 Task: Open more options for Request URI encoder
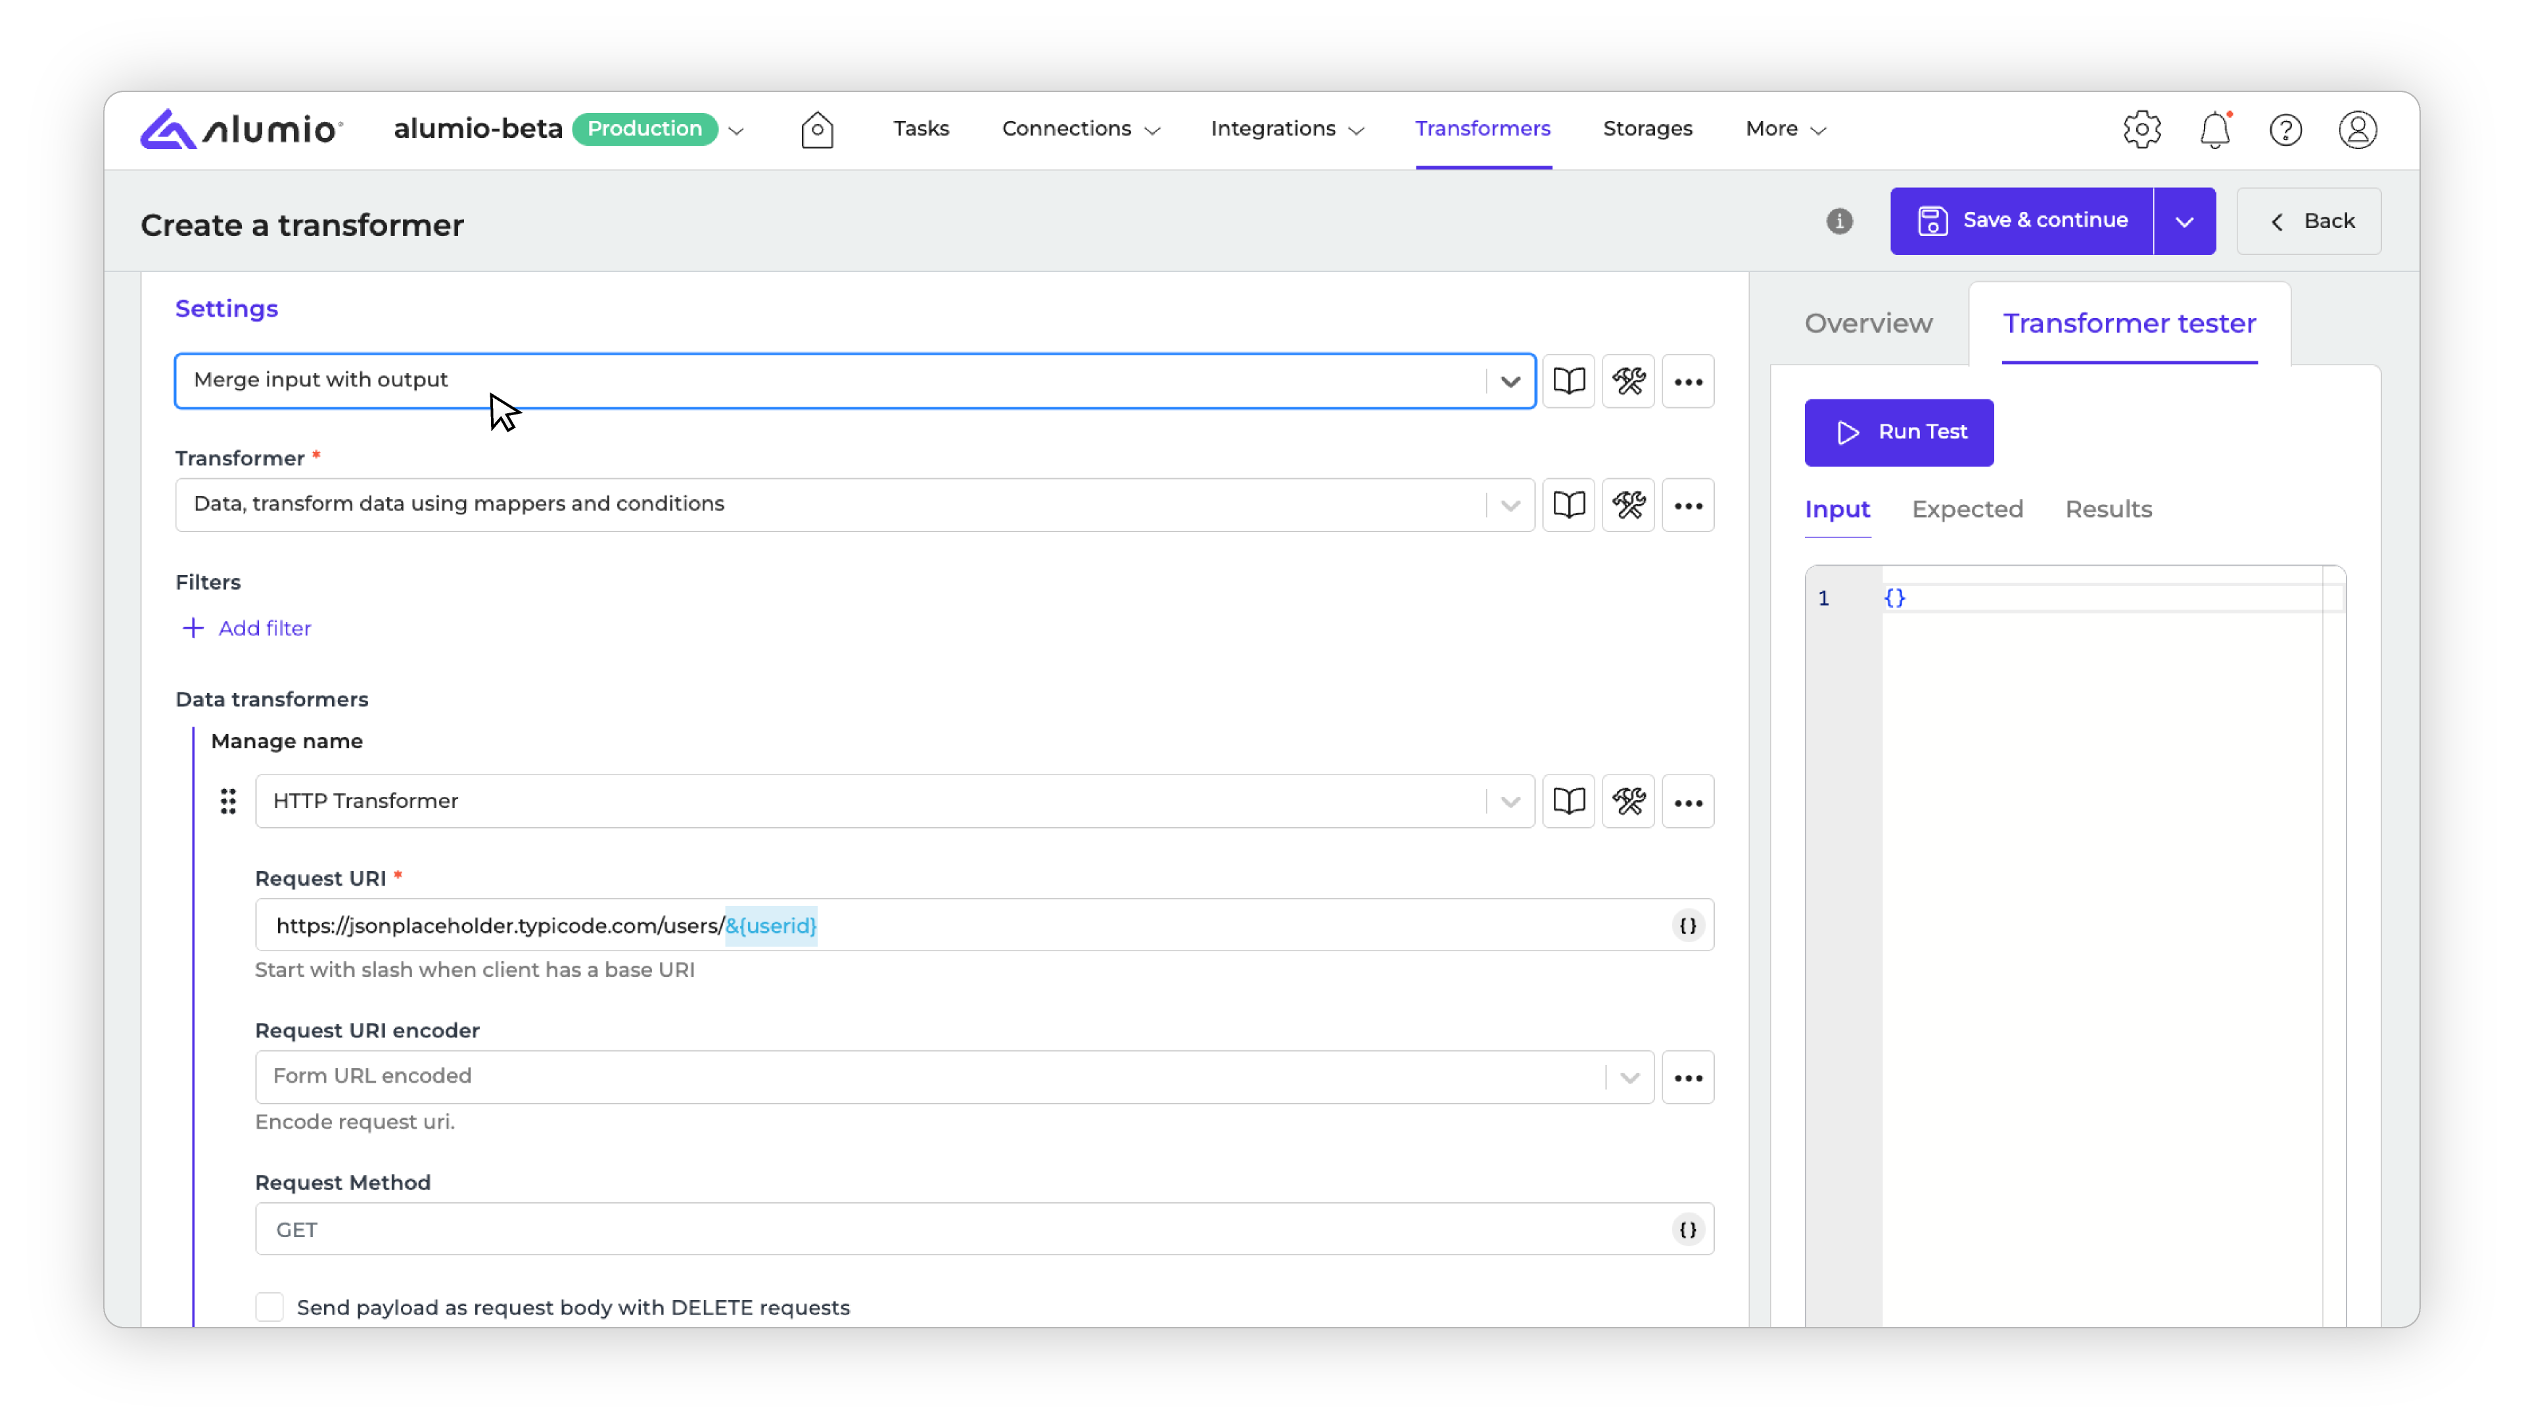click(1688, 1077)
